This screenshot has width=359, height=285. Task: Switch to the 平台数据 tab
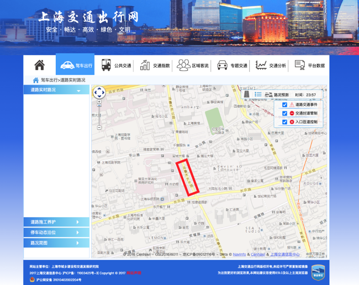click(x=309, y=65)
